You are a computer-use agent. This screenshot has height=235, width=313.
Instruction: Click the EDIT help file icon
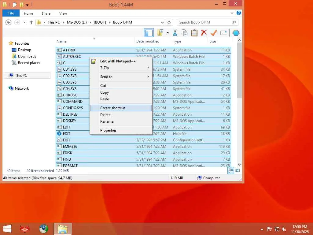59,133
